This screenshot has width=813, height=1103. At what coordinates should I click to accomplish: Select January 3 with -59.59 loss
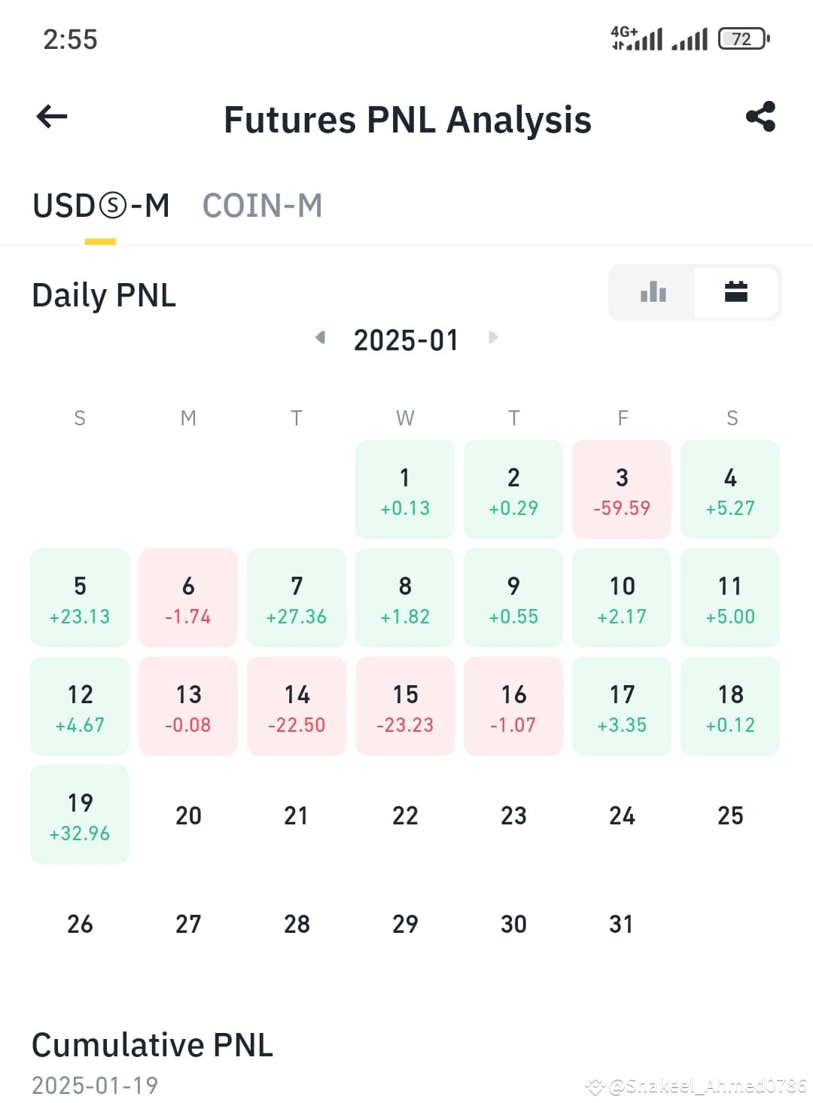click(x=622, y=489)
